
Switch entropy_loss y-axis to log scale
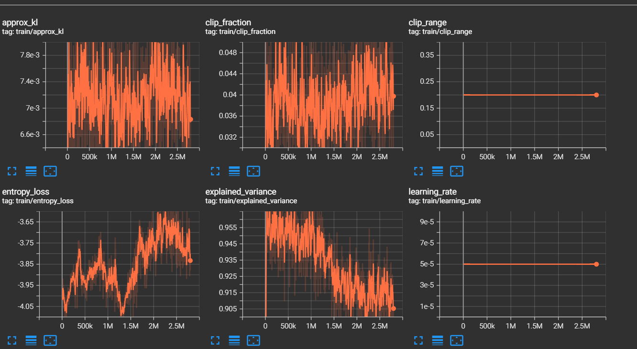pyautogui.click(x=31, y=340)
